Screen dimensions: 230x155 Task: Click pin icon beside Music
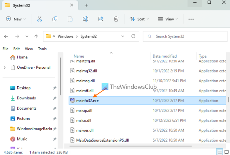pyautogui.click(x=54, y=139)
